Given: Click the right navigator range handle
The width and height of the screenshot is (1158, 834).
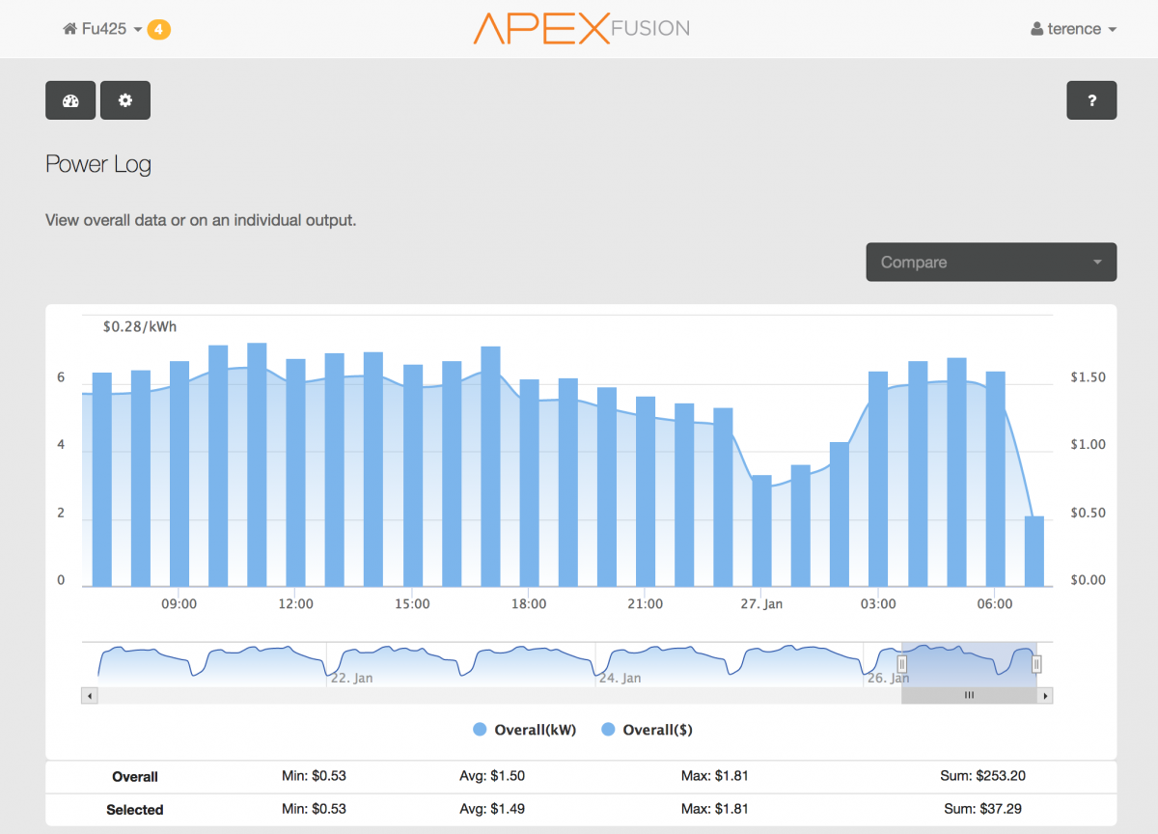Looking at the screenshot, I should pyautogui.click(x=1037, y=664).
